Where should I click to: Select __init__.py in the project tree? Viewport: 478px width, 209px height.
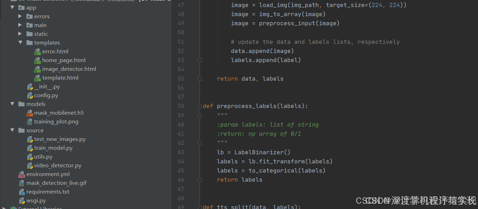point(47,87)
